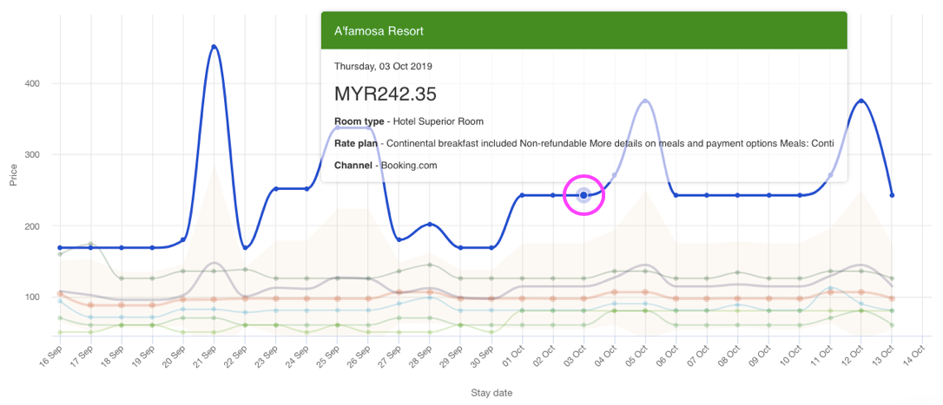
Task: Select blue line data point at 20 Sep
Action: point(183,239)
